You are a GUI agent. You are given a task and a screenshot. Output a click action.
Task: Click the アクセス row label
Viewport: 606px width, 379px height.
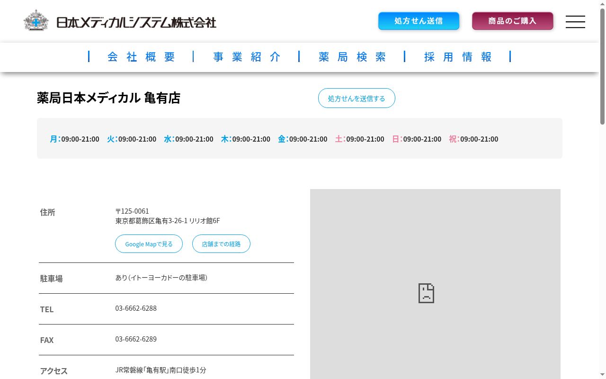[x=53, y=371]
